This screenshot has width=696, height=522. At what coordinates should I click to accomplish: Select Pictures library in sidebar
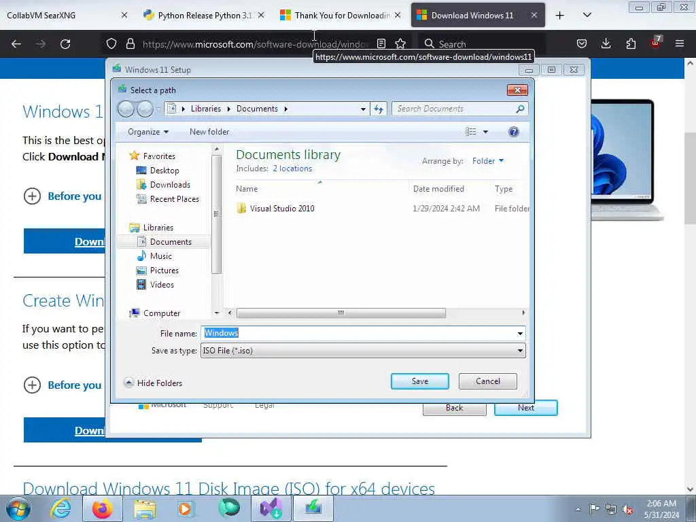pos(164,271)
